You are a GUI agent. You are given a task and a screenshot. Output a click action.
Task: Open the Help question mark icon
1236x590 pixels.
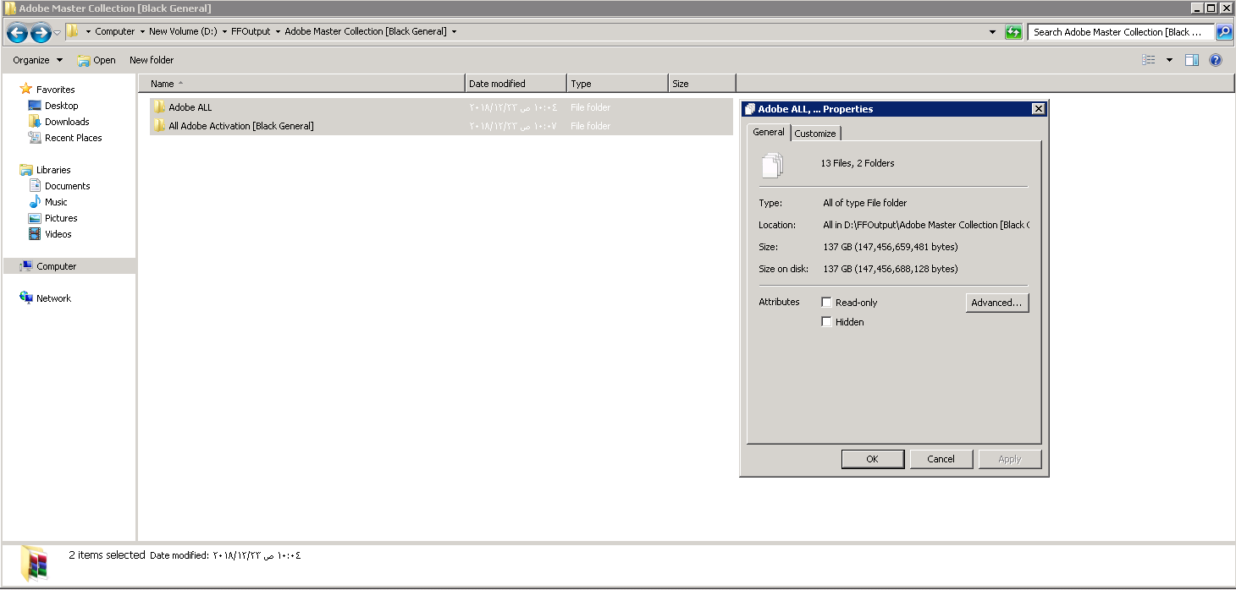click(x=1216, y=60)
